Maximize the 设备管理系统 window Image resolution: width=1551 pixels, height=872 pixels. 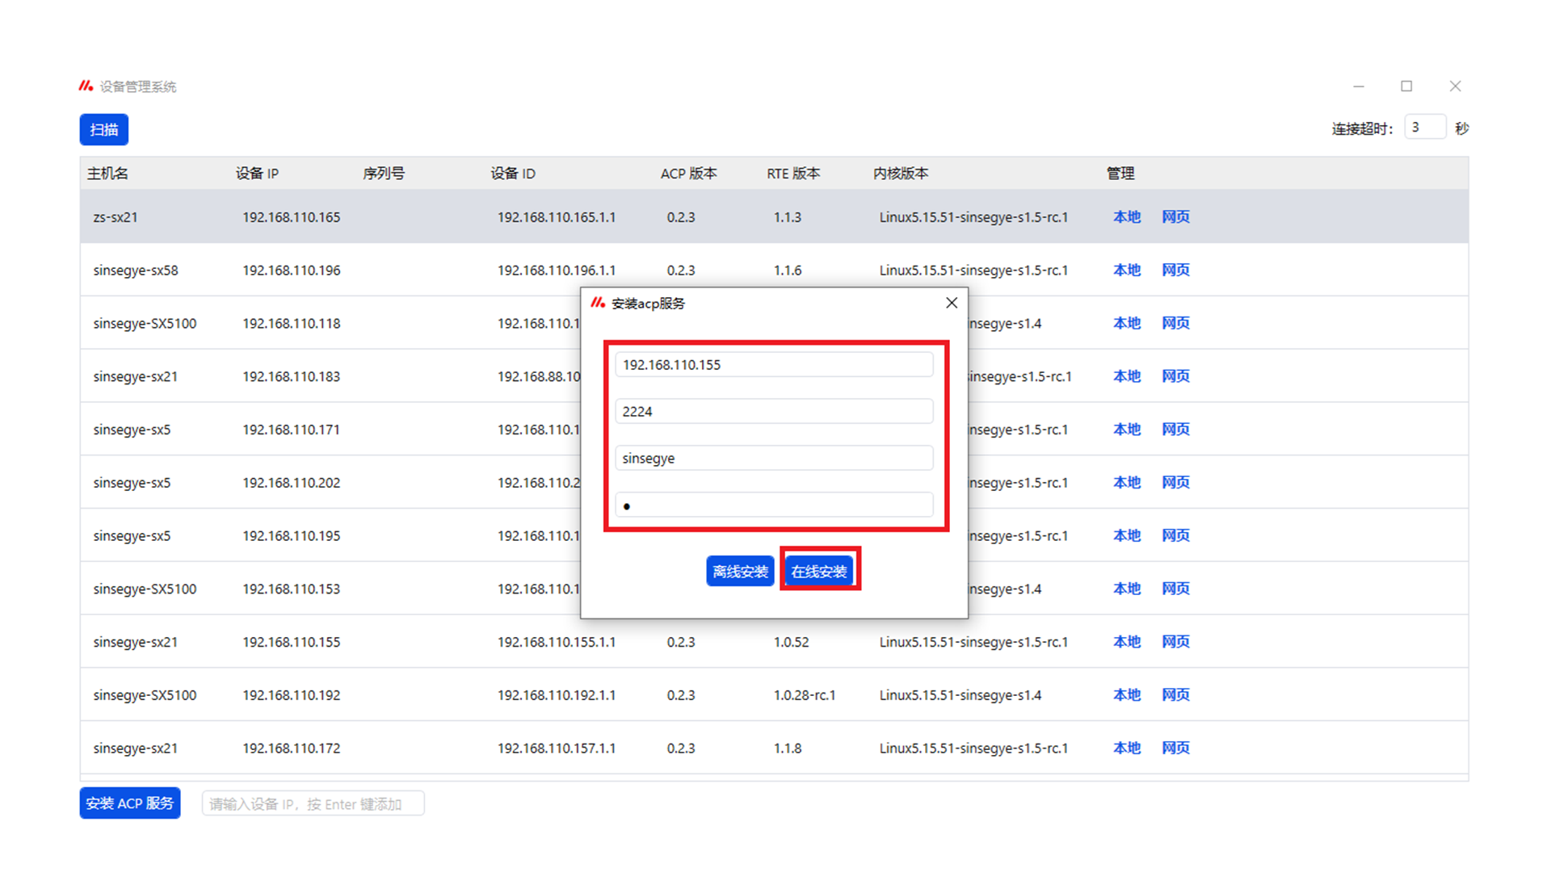tap(1406, 86)
